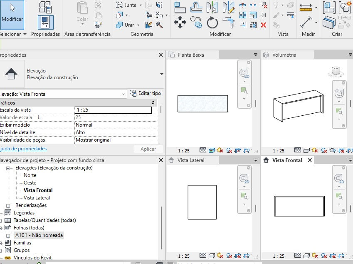Toggle Shadows in Planta Baixa view bar
The image size is (353, 264).
point(229,150)
